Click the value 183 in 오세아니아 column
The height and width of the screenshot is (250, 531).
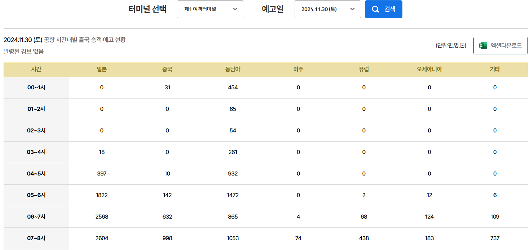click(x=429, y=238)
